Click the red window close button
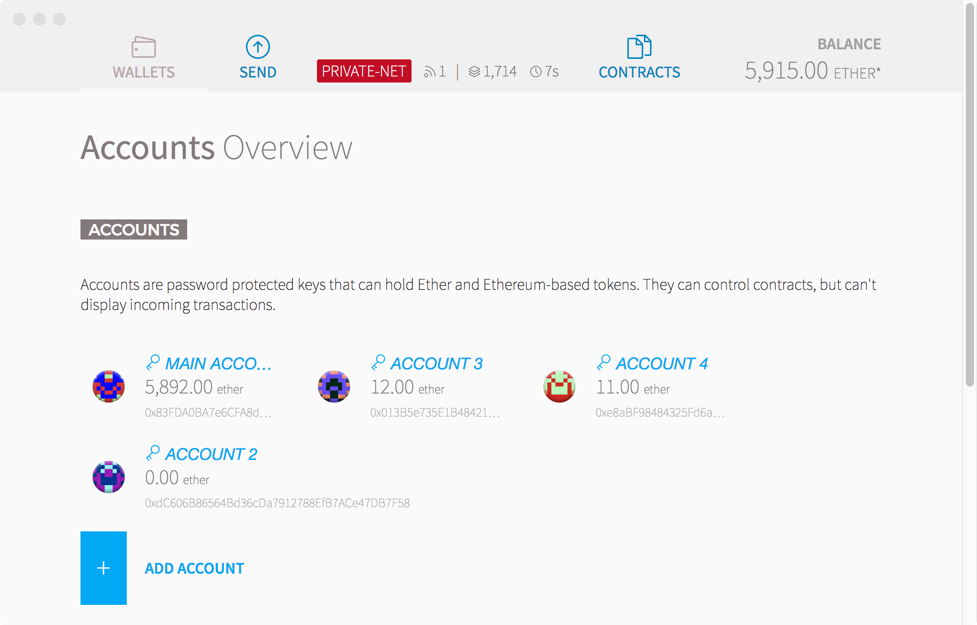 coord(19,19)
